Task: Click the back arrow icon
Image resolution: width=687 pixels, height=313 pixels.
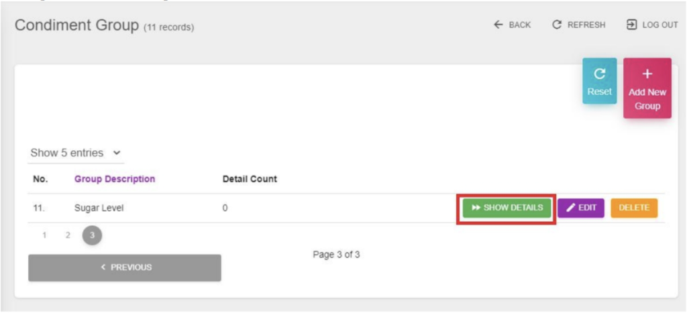Action: tap(498, 25)
